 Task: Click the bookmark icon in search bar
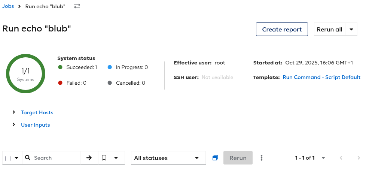[104, 158]
